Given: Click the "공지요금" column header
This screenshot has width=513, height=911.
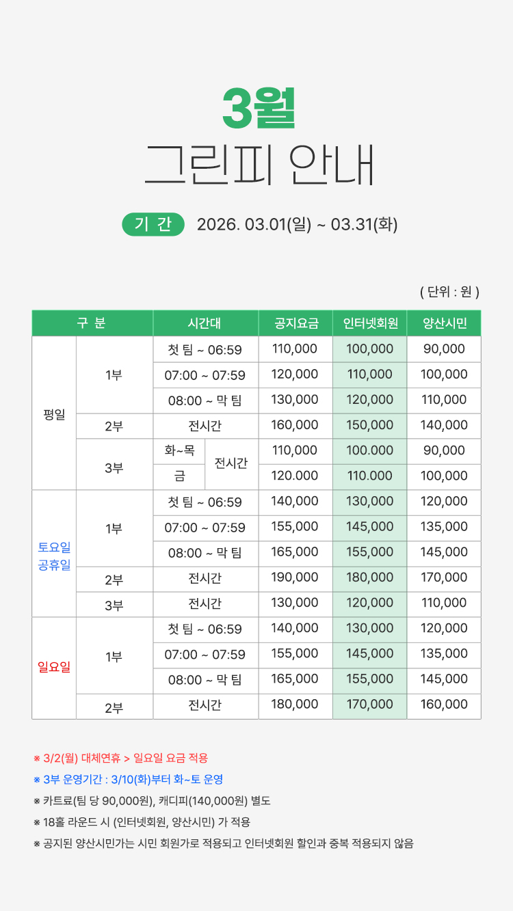Looking at the screenshot, I should tap(295, 323).
